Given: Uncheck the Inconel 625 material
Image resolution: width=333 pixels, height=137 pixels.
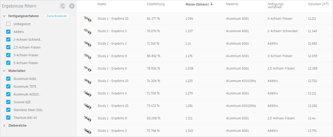Looking at the screenshot, I should click(8, 102).
